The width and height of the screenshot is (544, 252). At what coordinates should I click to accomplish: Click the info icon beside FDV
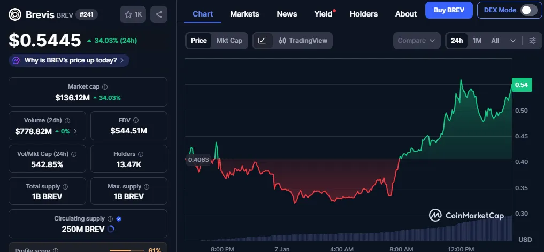tap(136, 121)
